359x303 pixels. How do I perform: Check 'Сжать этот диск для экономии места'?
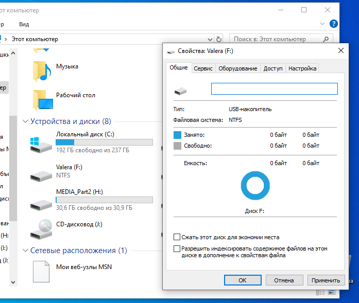177,237
